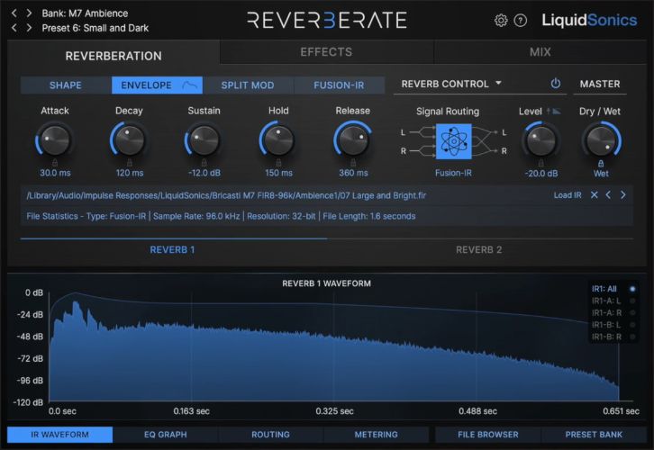Click the lock under Hold knob
Image resolution: width=654 pixels, height=450 pixels.
click(x=278, y=163)
